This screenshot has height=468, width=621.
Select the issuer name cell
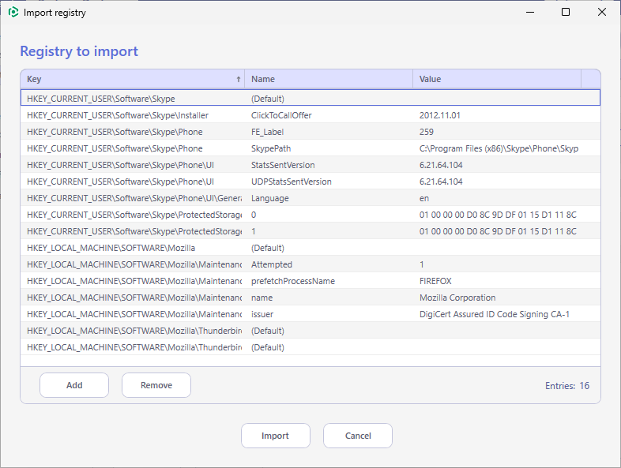click(329, 314)
